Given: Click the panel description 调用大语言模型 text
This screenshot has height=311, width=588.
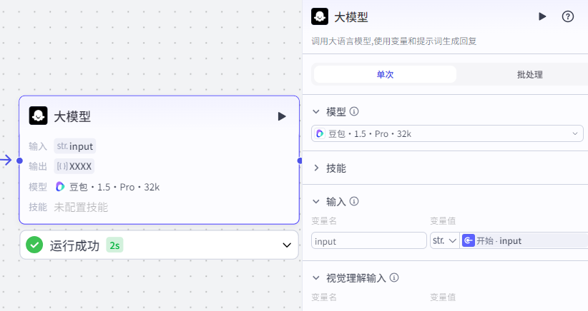Looking at the screenshot, I should [x=394, y=41].
